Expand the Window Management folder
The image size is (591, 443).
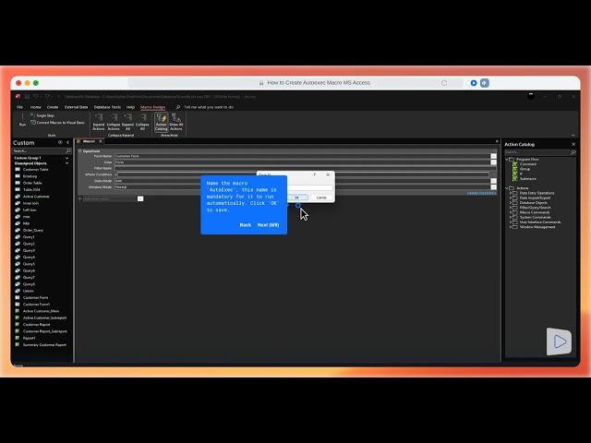(x=511, y=227)
